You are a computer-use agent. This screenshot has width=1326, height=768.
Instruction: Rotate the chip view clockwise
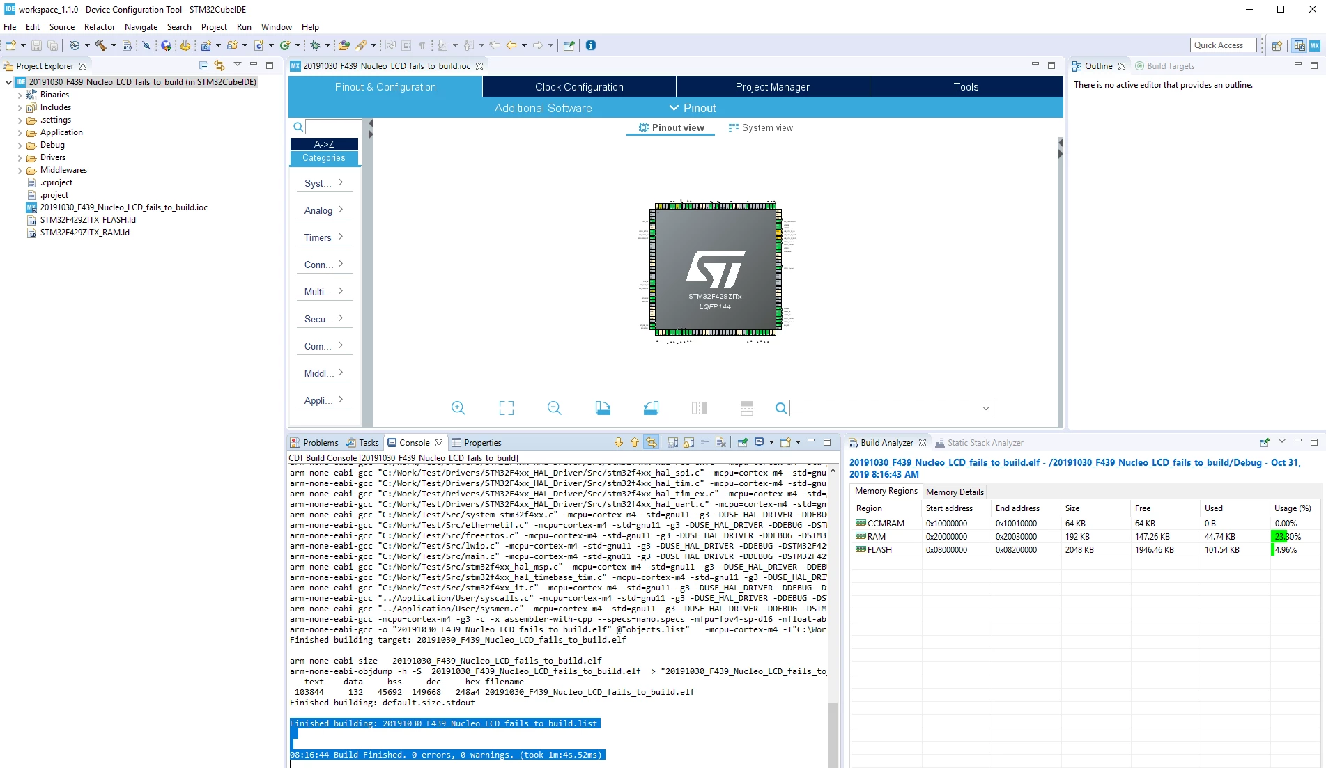click(x=603, y=408)
